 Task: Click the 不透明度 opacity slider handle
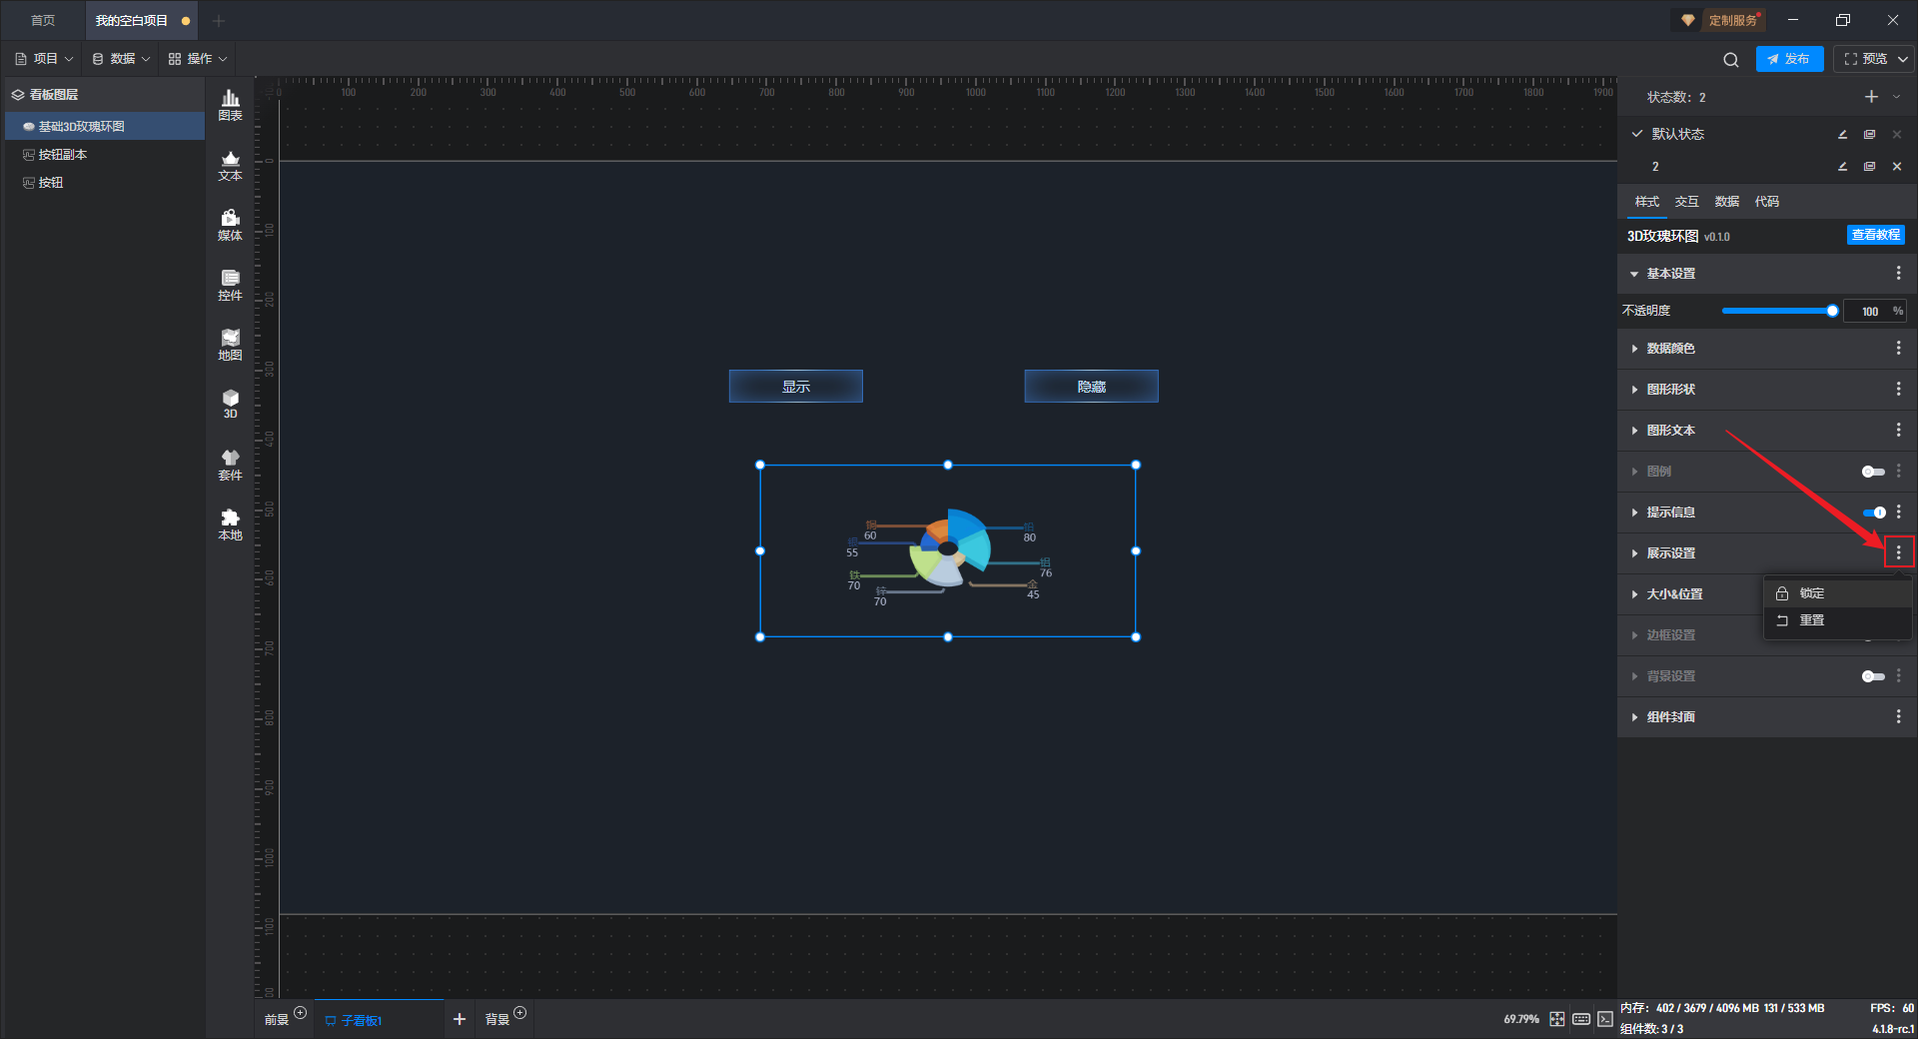coord(1832,312)
